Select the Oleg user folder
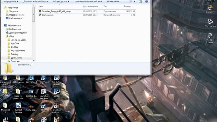Screen dimensions: 217x122 coord(10,36)
